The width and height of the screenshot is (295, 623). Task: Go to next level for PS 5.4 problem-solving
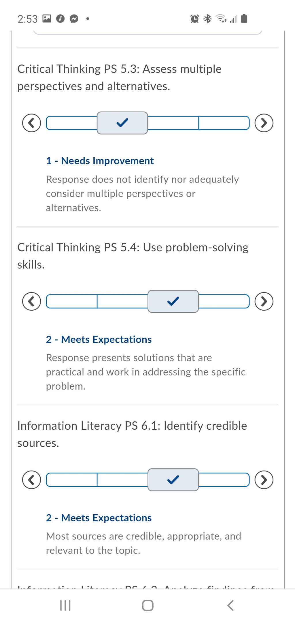264,301
